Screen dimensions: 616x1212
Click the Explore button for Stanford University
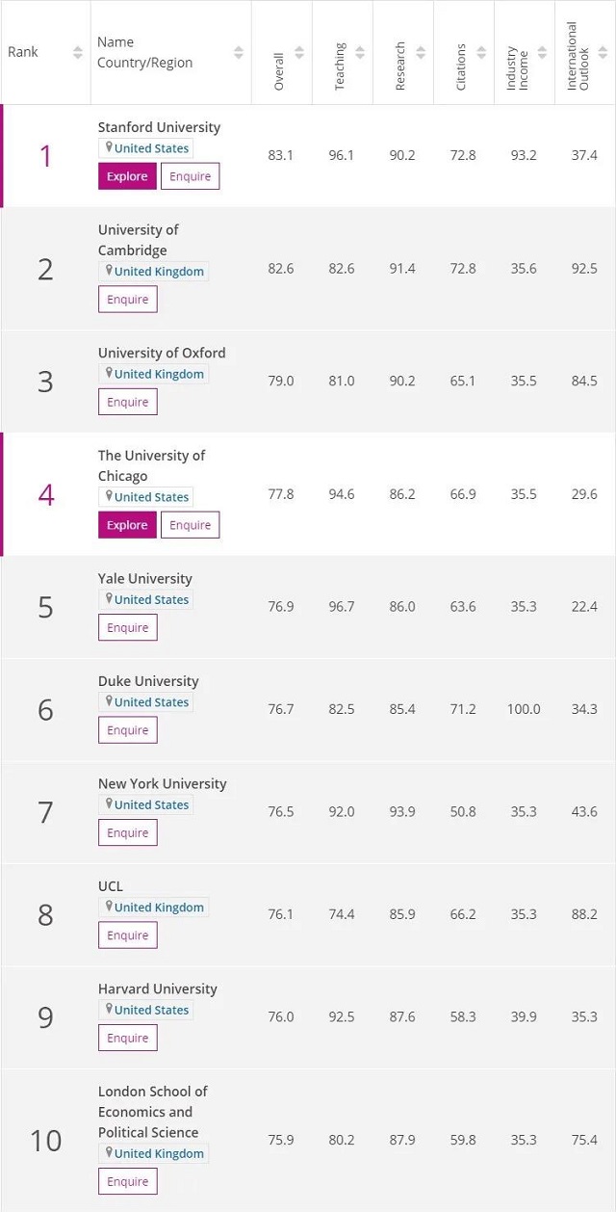point(126,176)
